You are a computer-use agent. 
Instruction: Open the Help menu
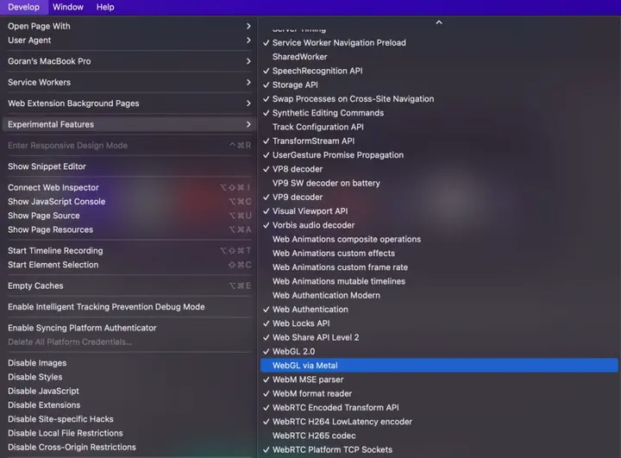click(105, 7)
